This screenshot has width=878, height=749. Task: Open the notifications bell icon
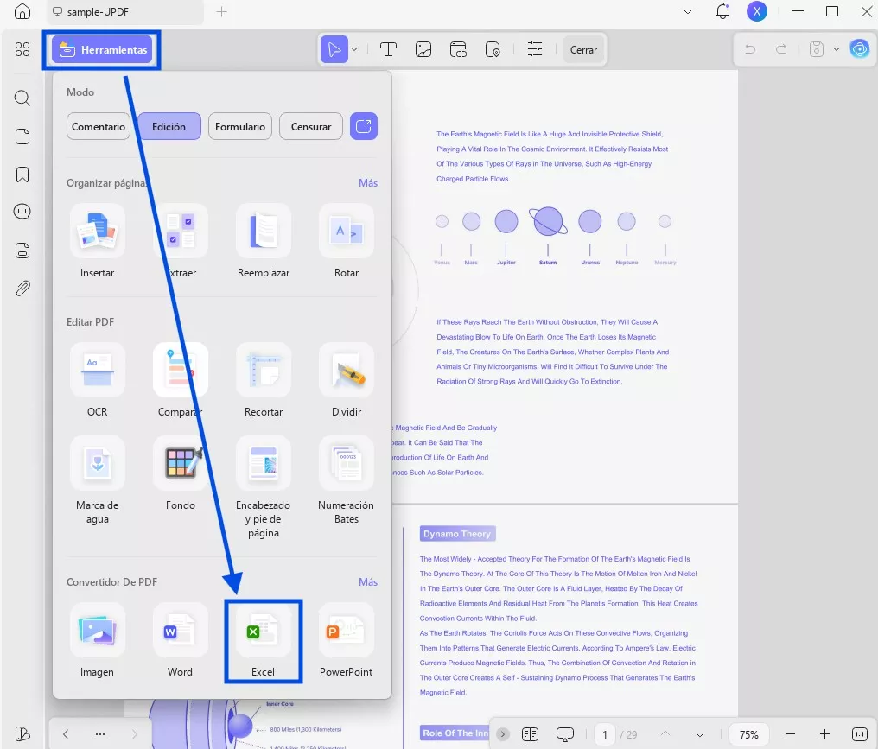coord(723,11)
